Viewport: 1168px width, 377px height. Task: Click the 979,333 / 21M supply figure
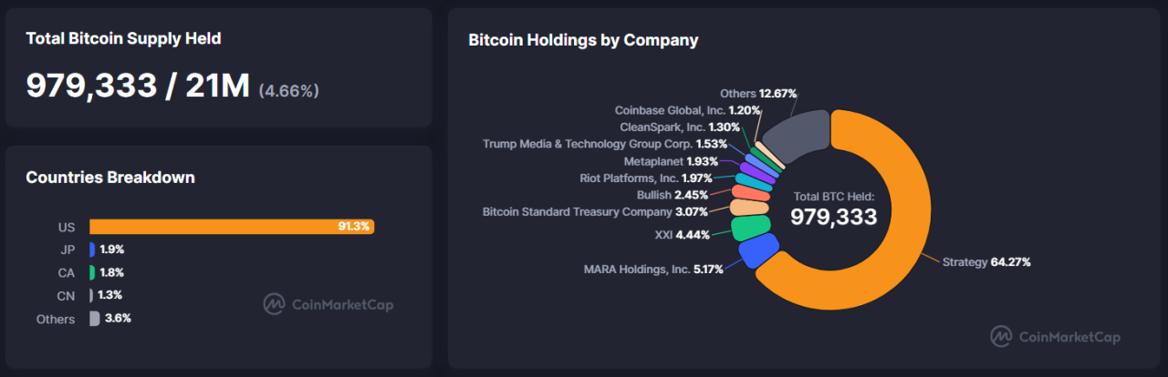pos(137,87)
